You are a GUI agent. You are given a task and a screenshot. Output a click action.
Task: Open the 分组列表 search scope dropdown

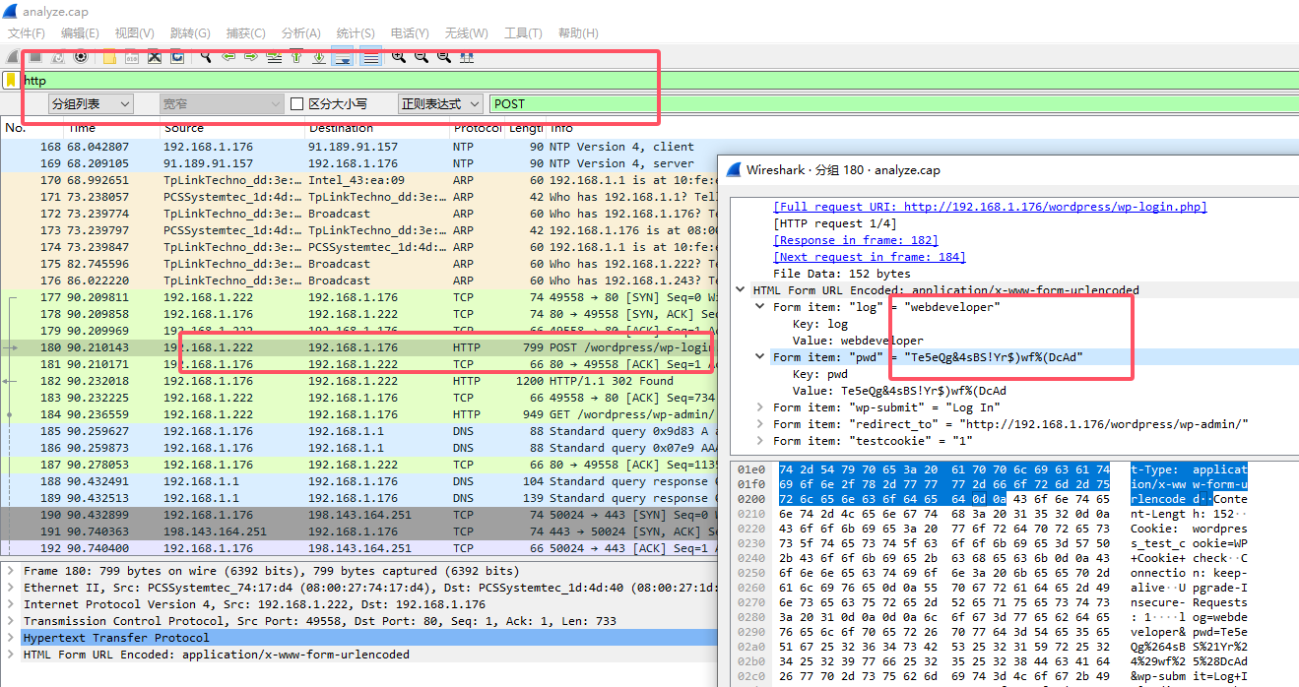point(91,103)
